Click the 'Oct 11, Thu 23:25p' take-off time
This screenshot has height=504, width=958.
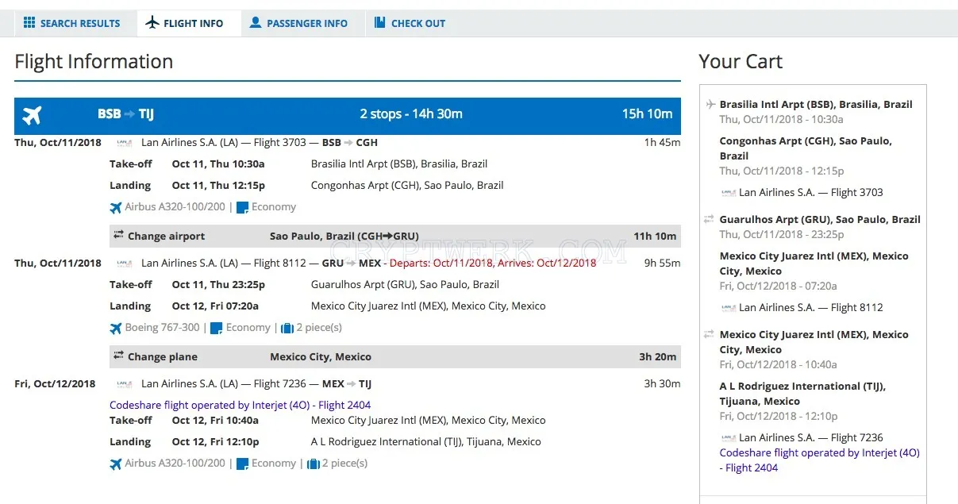coord(218,284)
